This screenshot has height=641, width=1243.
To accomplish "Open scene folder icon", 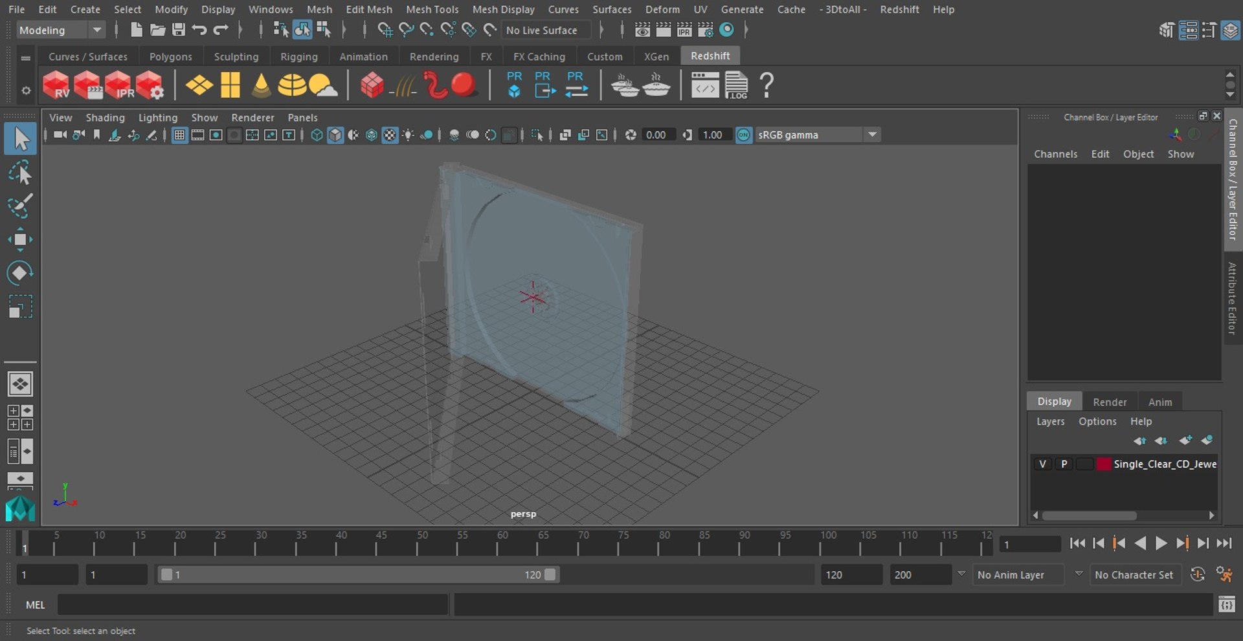I will tap(157, 30).
